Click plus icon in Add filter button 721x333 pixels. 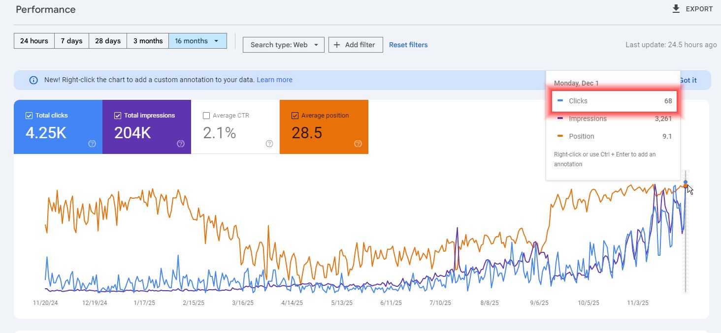pos(337,45)
